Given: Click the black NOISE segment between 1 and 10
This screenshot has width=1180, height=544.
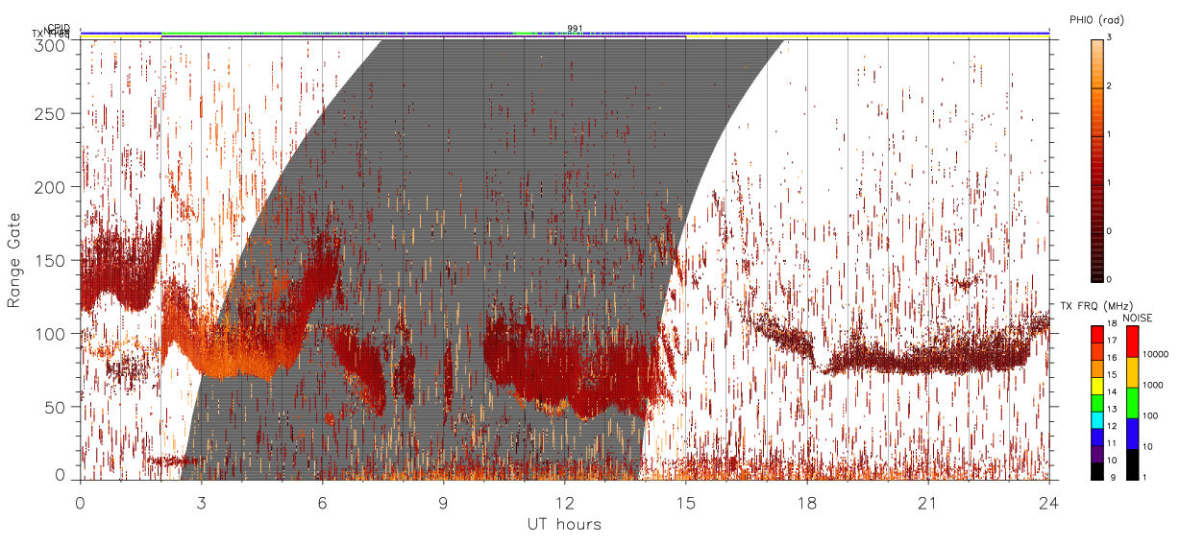Looking at the screenshot, I should (x=1131, y=463).
